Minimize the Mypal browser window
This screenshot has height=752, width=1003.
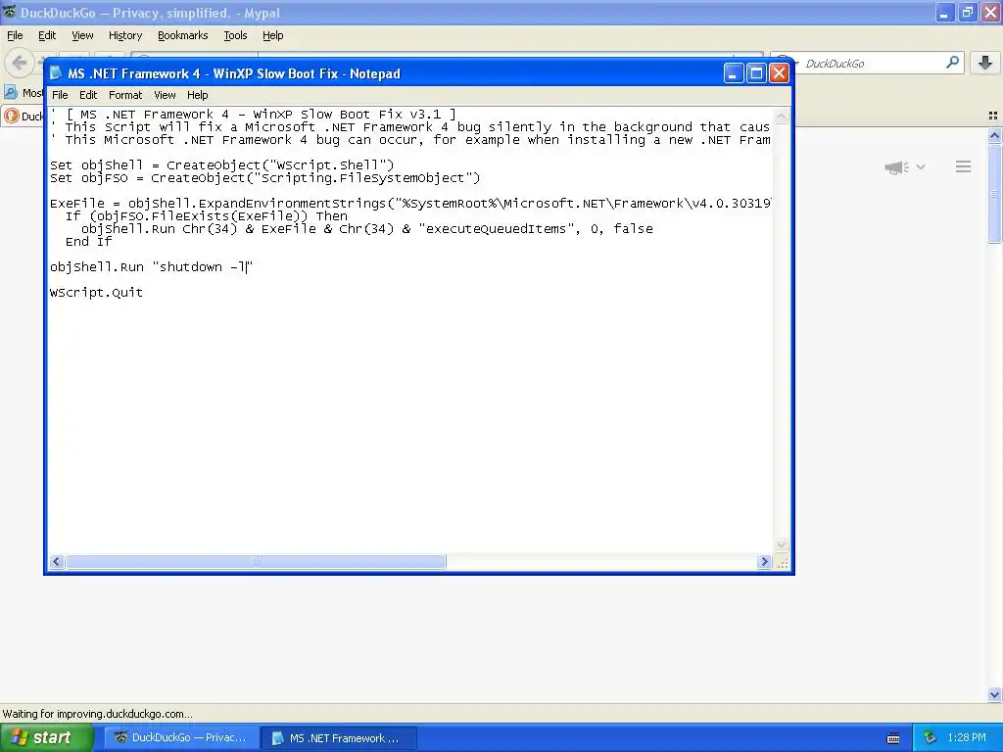[x=944, y=12]
